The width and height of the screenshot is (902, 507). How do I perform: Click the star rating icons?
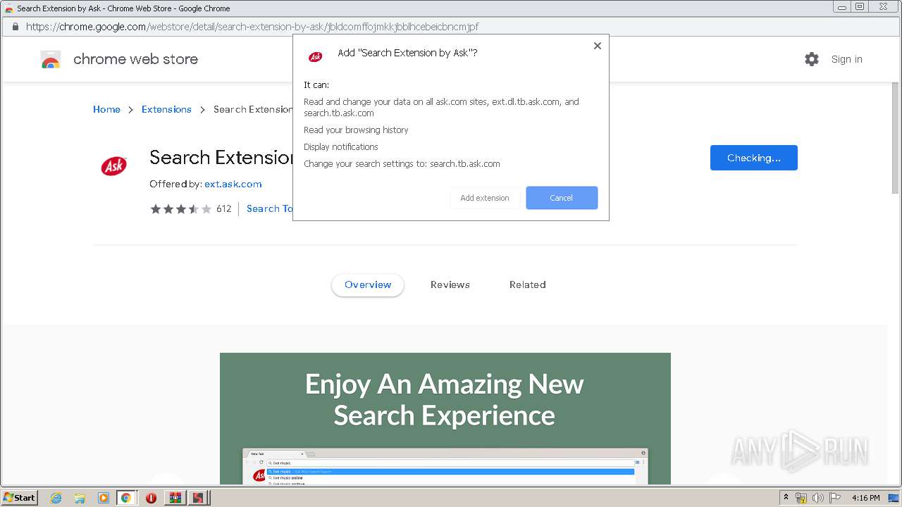coord(180,209)
